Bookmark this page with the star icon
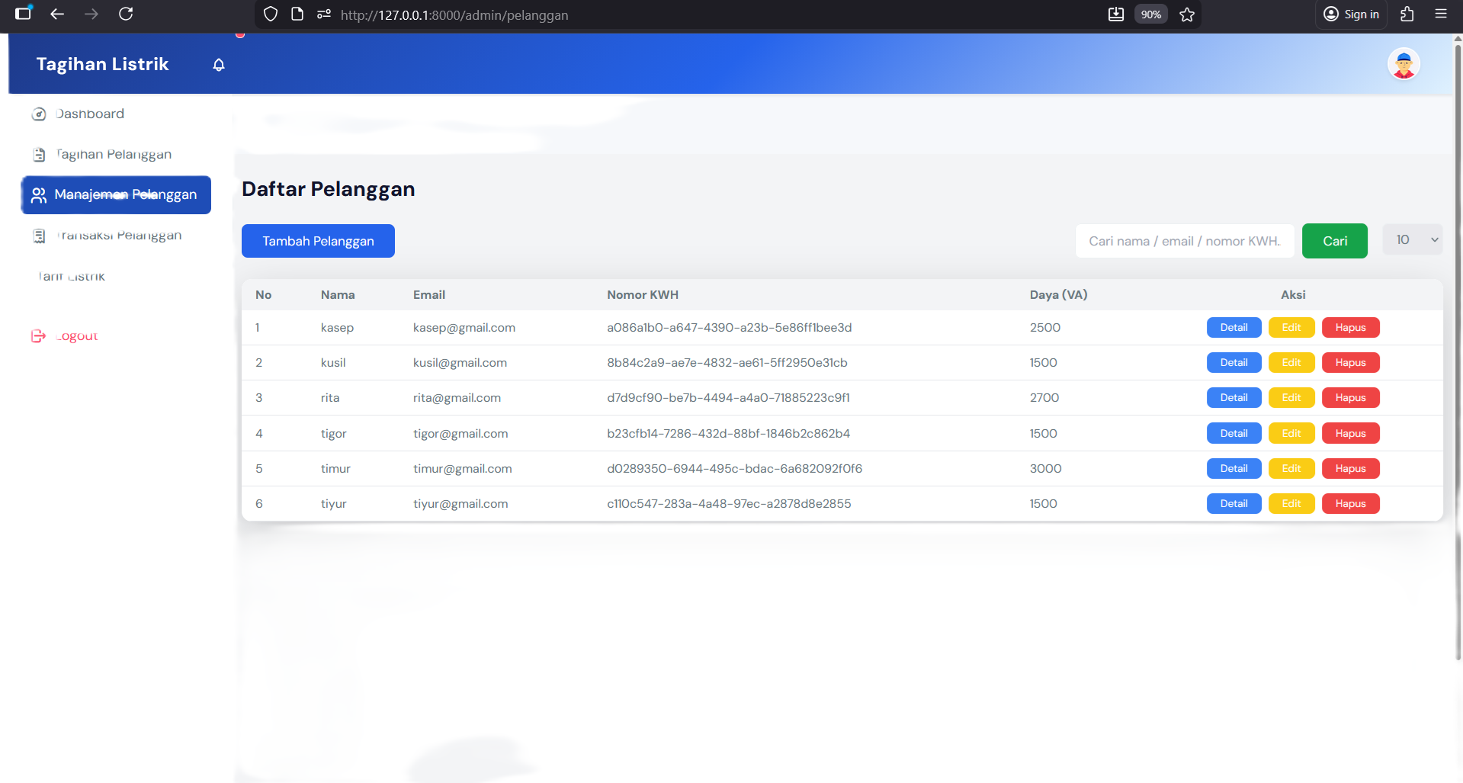This screenshot has width=1463, height=783. [1186, 14]
